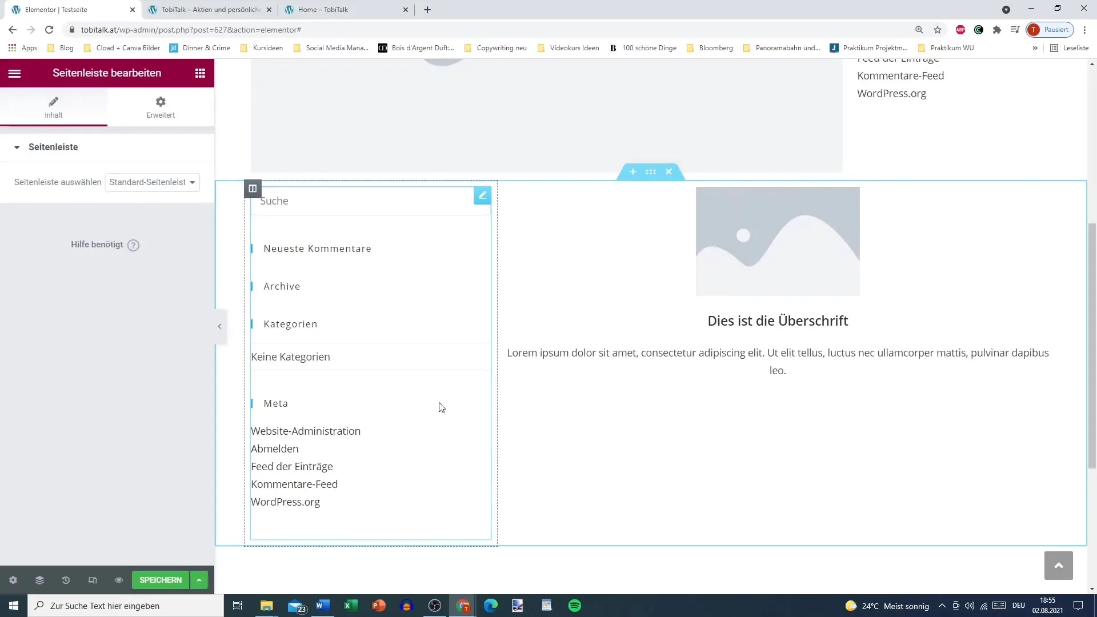
Task: Open the Kursideen bookmark folder
Action: [262, 48]
